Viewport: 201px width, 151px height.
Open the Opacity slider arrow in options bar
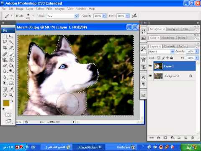[105, 16]
